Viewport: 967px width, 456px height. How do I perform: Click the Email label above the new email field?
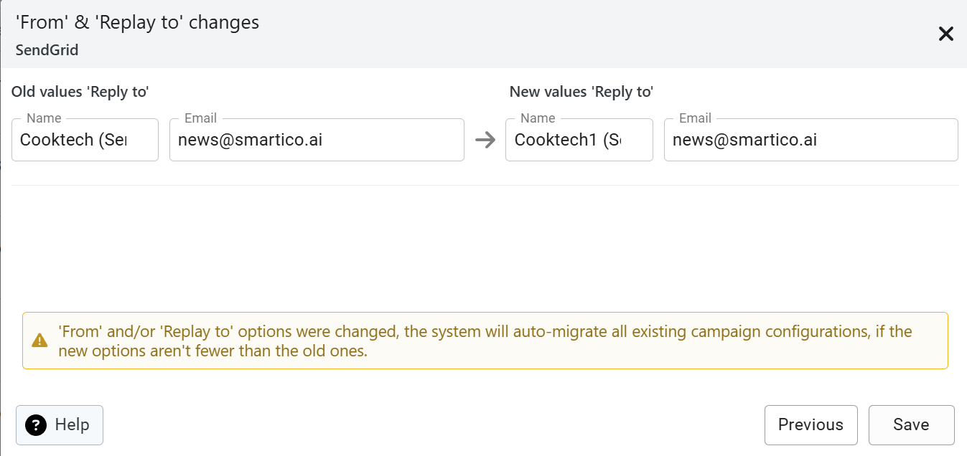[695, 118]
